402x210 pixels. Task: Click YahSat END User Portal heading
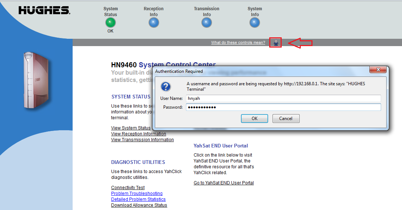[x=220, y=146]
